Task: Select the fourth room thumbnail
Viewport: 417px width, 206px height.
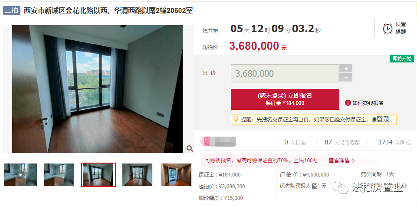Action: [x=137, y=175]
